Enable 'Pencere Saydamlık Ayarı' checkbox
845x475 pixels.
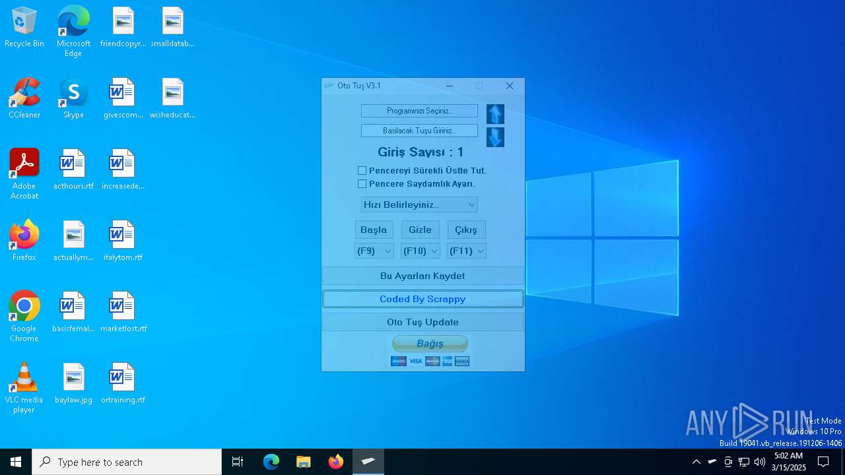[x=362, y=184]
